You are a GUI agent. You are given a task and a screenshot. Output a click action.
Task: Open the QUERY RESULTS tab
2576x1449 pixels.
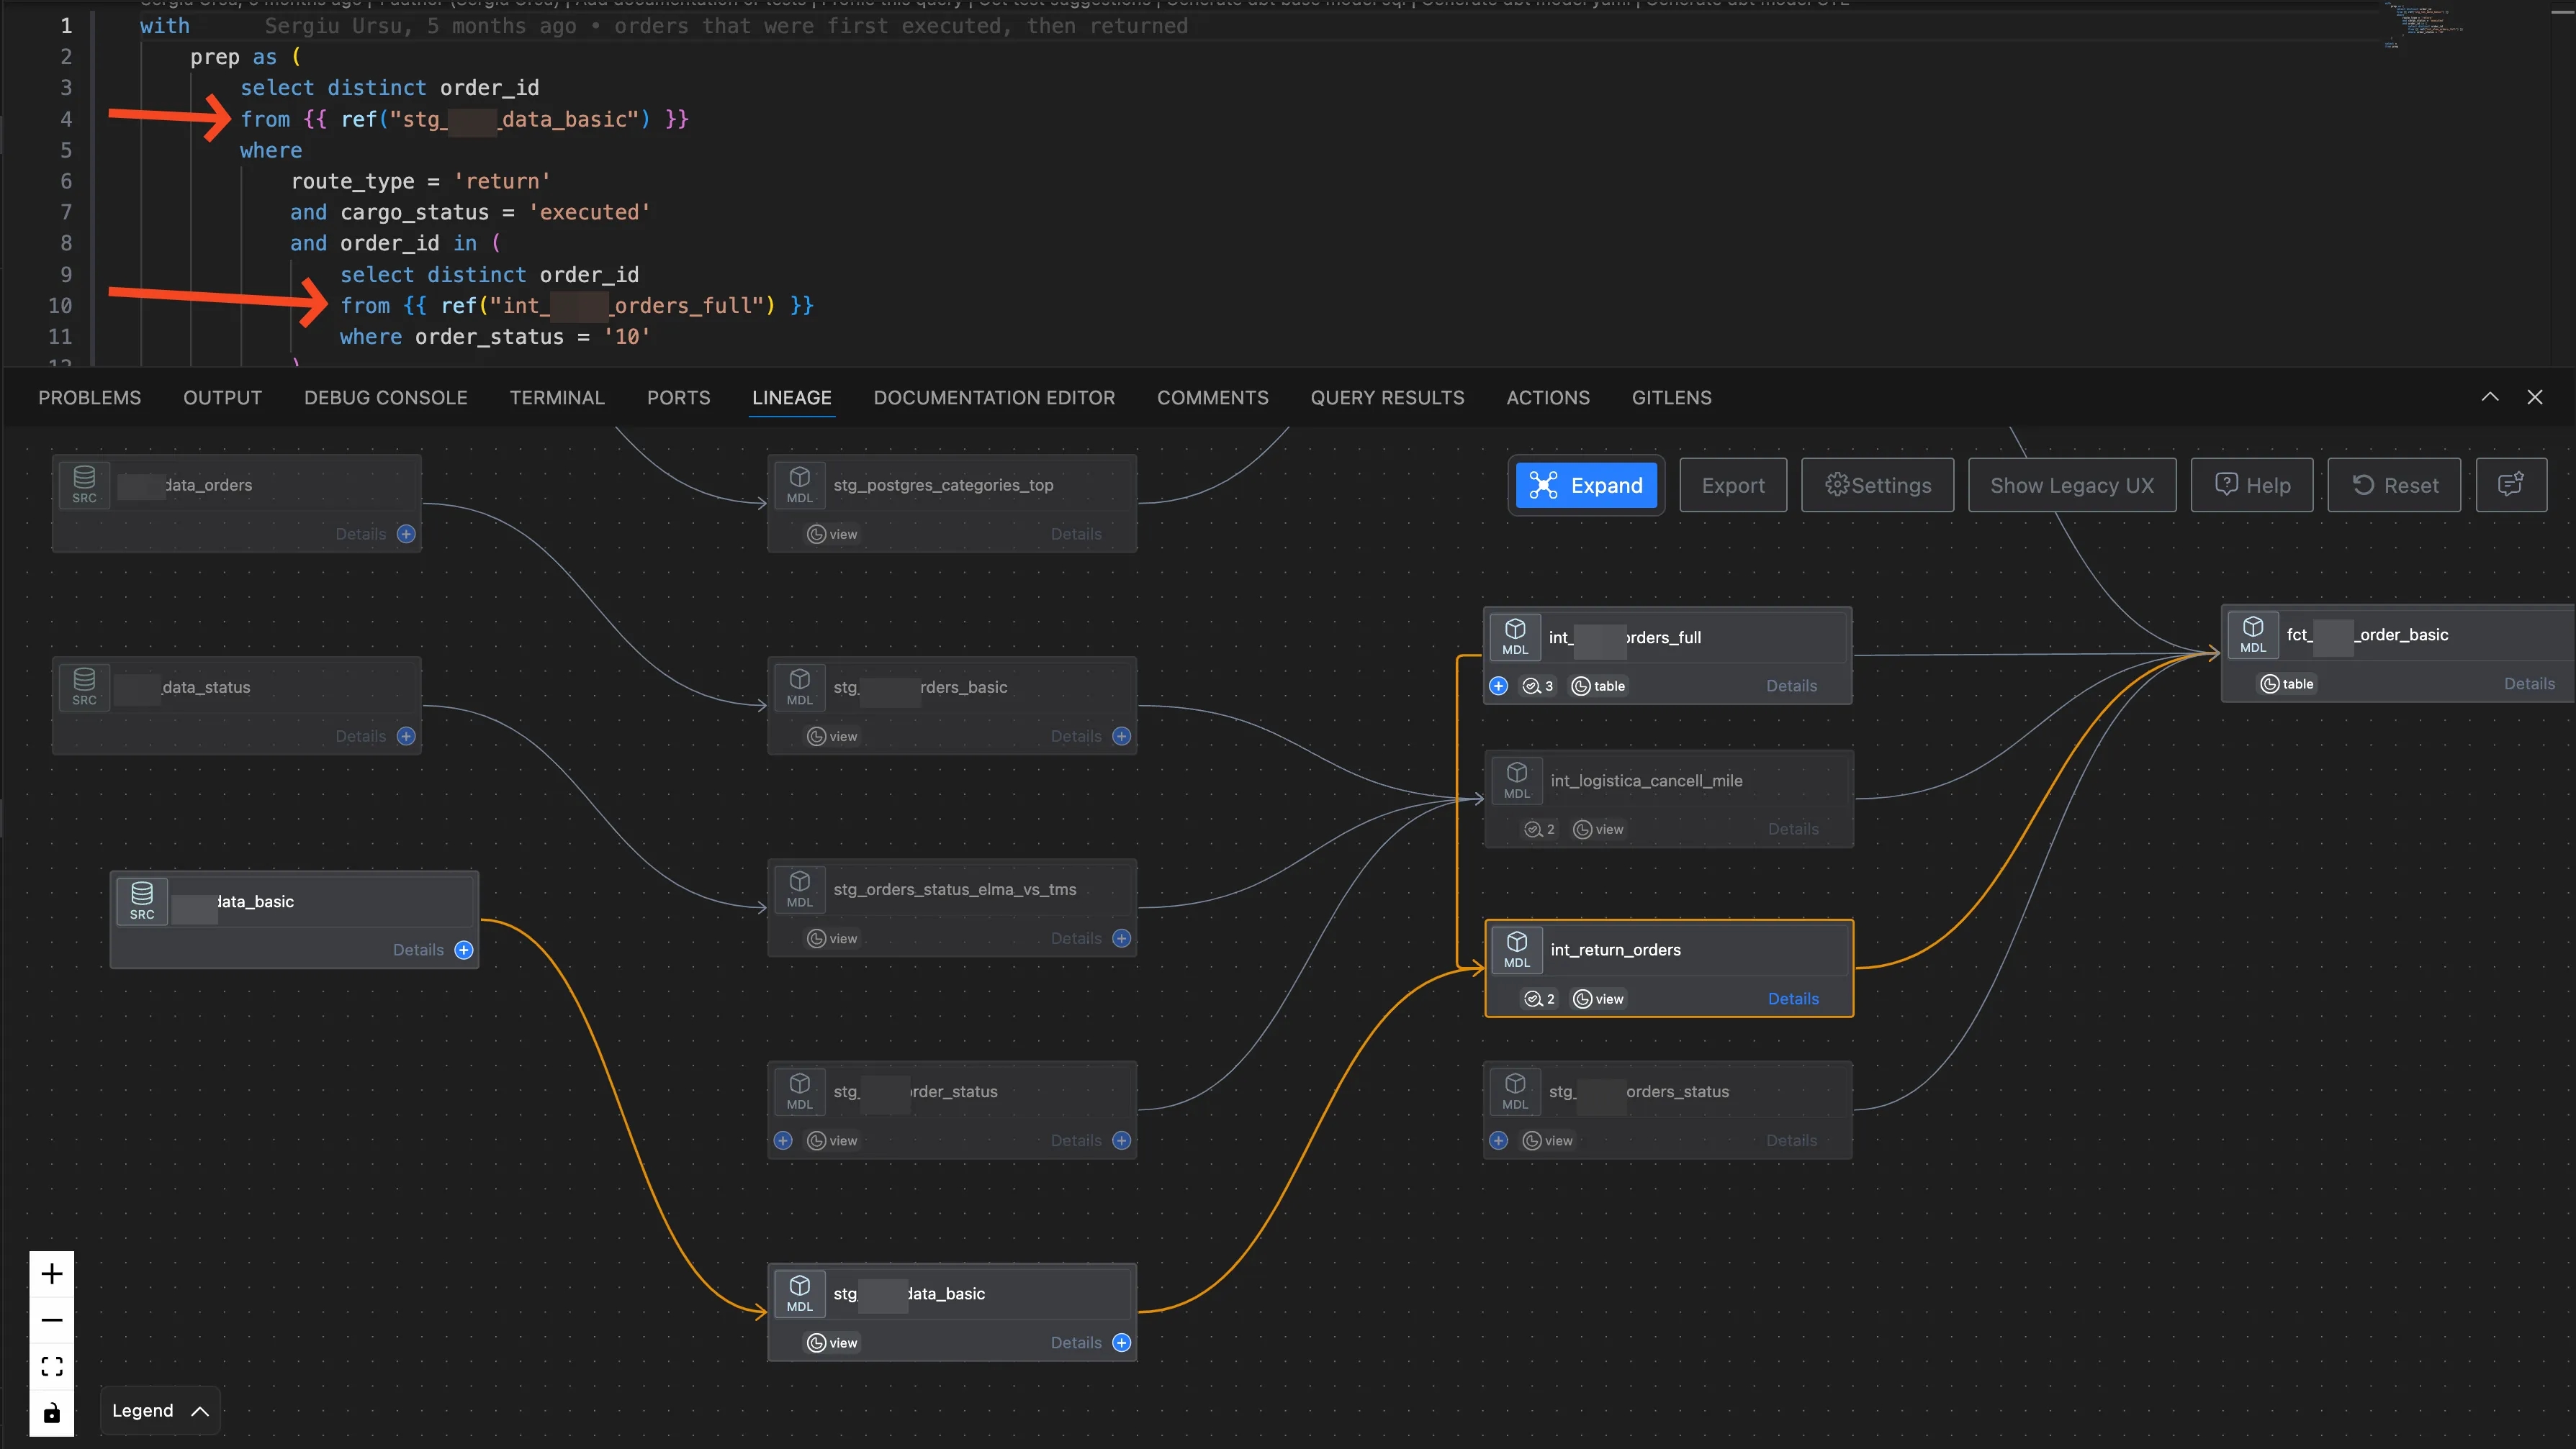(x=1387, y=398)
